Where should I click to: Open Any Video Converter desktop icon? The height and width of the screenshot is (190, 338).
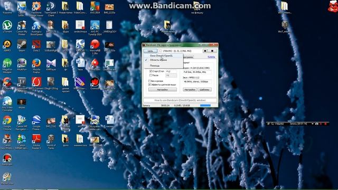[x=7, y=104]
